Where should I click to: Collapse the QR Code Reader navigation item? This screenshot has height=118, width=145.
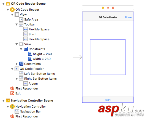12,69
